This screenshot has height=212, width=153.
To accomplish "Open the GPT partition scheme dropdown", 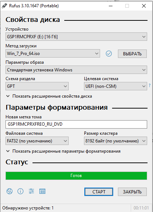I will point(37,86).
